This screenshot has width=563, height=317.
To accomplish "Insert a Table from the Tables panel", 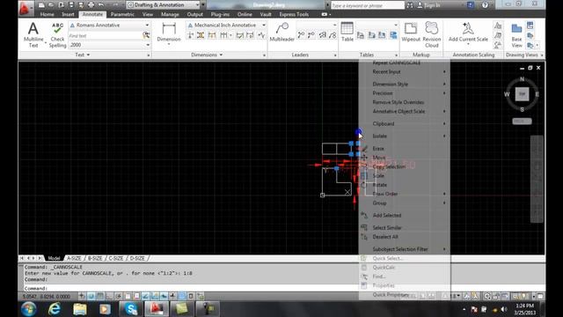I will pos(347,32).
